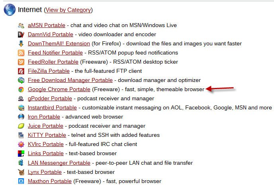The width and height of the screenshot is (274, 185).
Task: Click text 'RSS/ATOM popup feed notifications'
Action: pos(133,53)
